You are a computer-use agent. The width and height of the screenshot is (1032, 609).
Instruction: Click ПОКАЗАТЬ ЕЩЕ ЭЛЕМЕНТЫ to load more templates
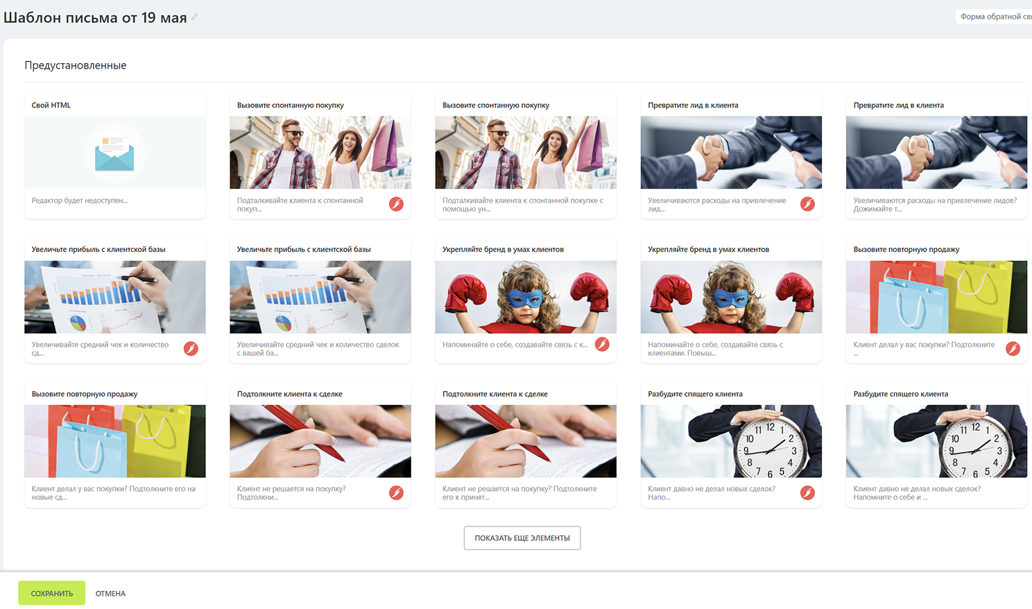coord(522,538)
